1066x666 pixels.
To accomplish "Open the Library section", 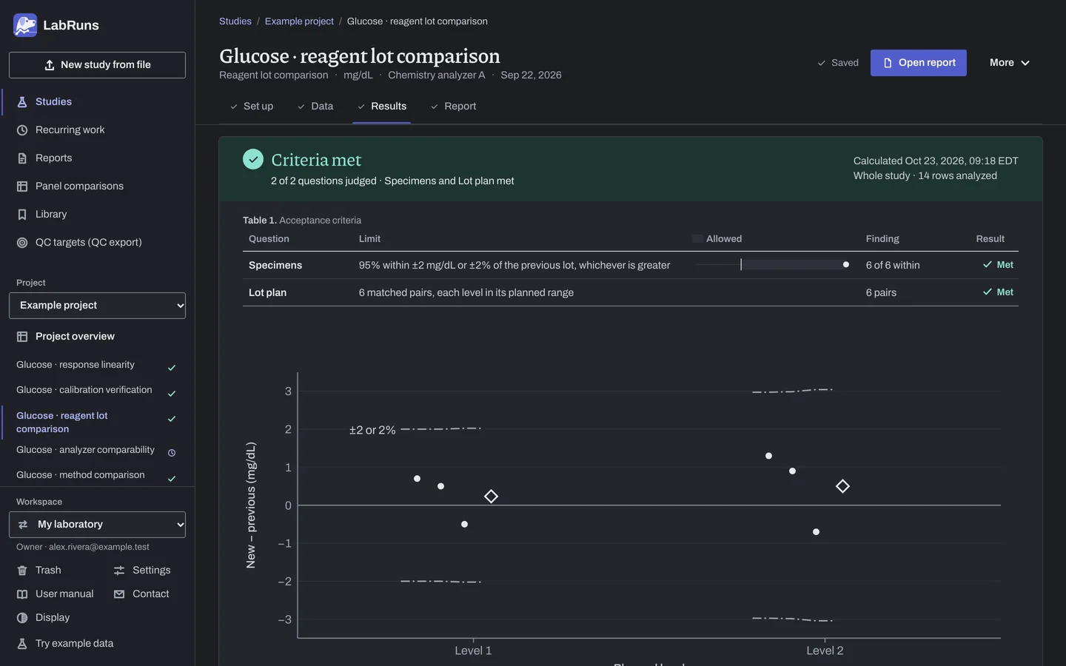I will pyautogui.click(x=98, y=215).
